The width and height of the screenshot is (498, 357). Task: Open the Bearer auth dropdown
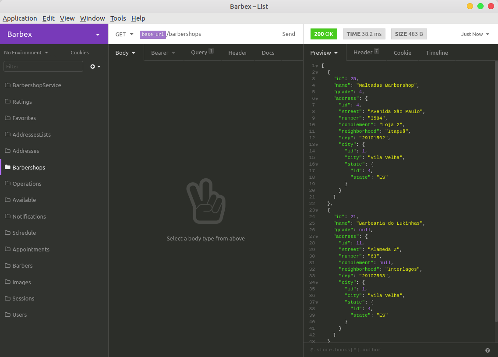click(x=163, y=53)
